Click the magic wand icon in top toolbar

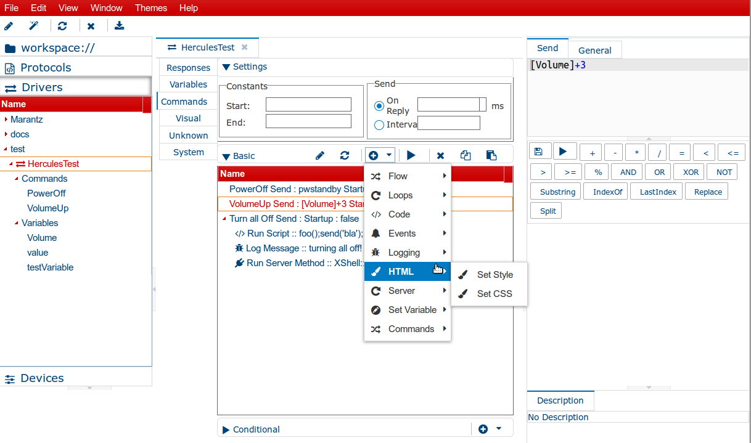click(x=34, y=26)
